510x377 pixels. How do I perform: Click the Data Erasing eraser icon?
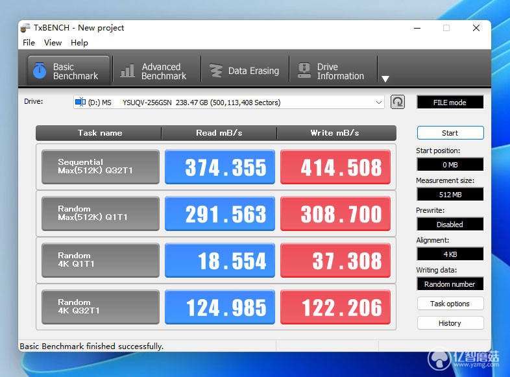[215, 71]
